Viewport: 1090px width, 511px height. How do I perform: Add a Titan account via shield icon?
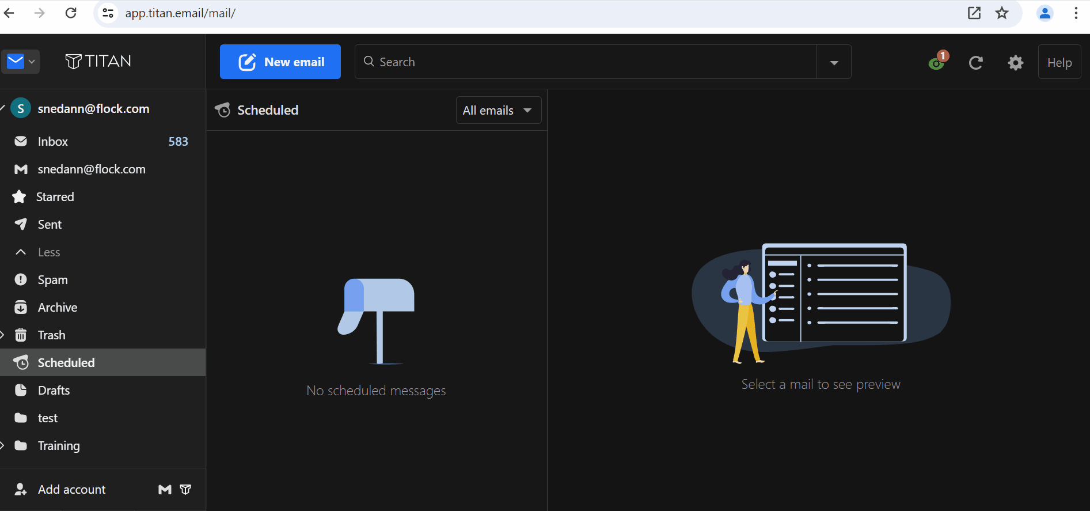185,489
